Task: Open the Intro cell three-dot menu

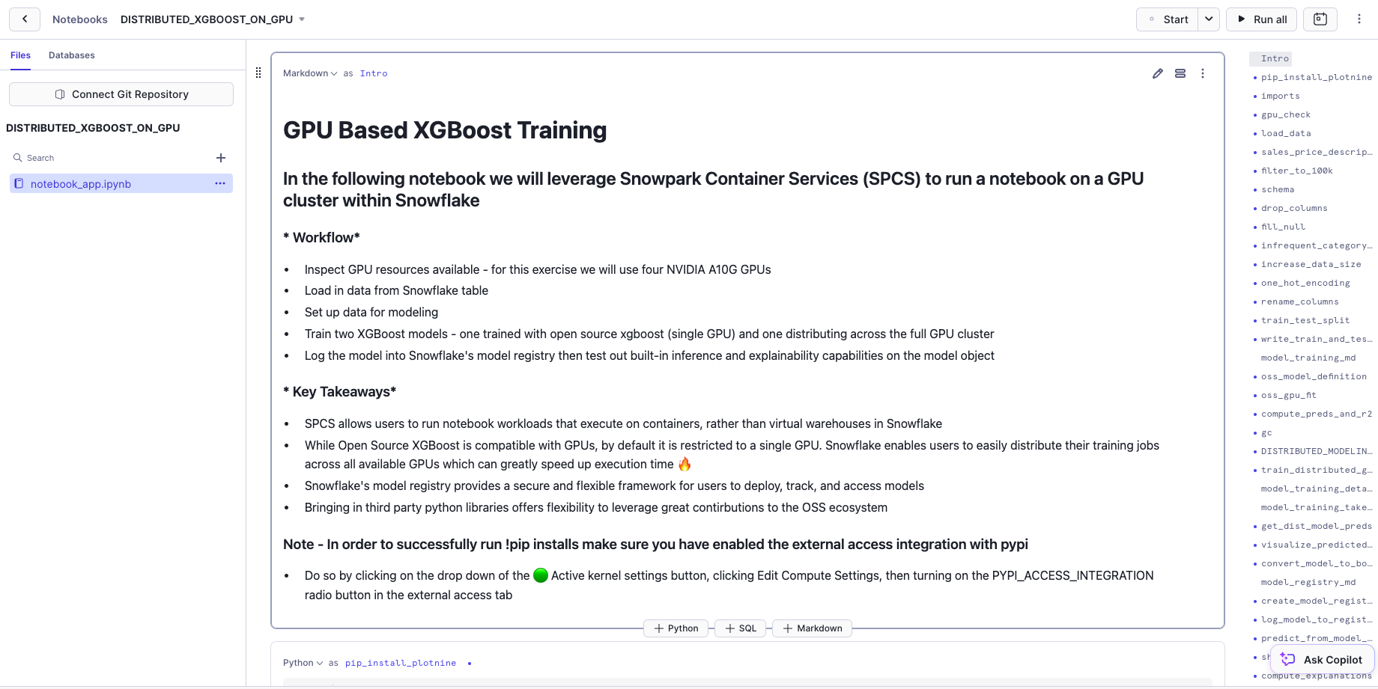Action: coord(1203,73)
